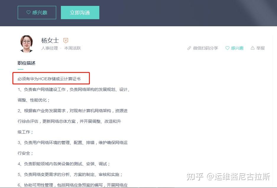Click the @运维酱尼古拉斯 author watermark
This screenshot has height=188, width=277.
[238, 177]
